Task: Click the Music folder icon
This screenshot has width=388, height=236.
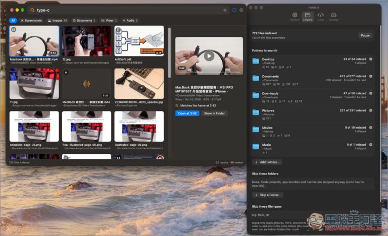Action: pyautogui.click(x=256, y=146)
